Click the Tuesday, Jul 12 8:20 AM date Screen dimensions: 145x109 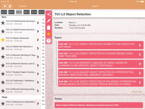pos(79,25)
